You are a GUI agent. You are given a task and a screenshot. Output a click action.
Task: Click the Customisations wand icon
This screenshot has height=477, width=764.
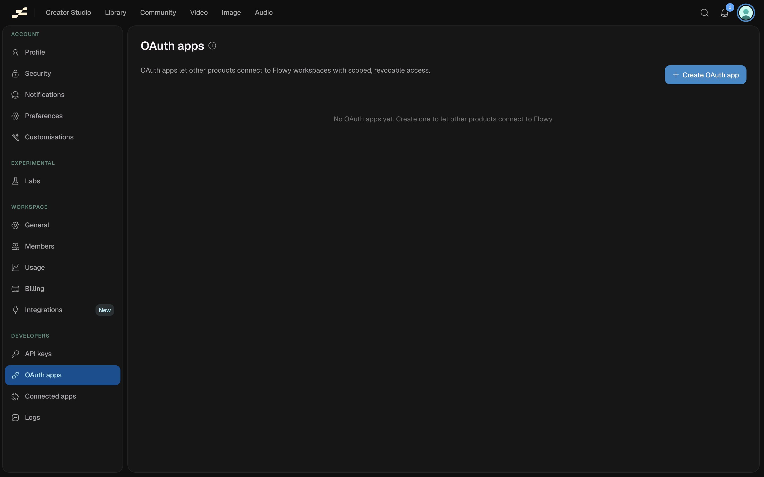pyautogui.click(x=15, y=137)
